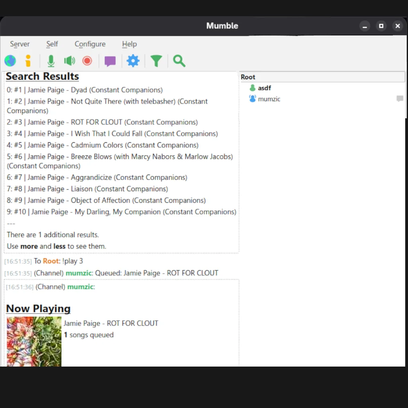Viewport: 408px width, 408px height.
Task: View server information with the info icon
Action: point(27,61)
